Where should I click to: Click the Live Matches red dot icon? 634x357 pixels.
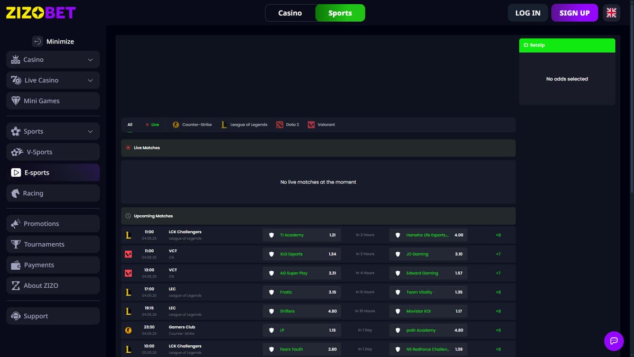tap(128, 148)
